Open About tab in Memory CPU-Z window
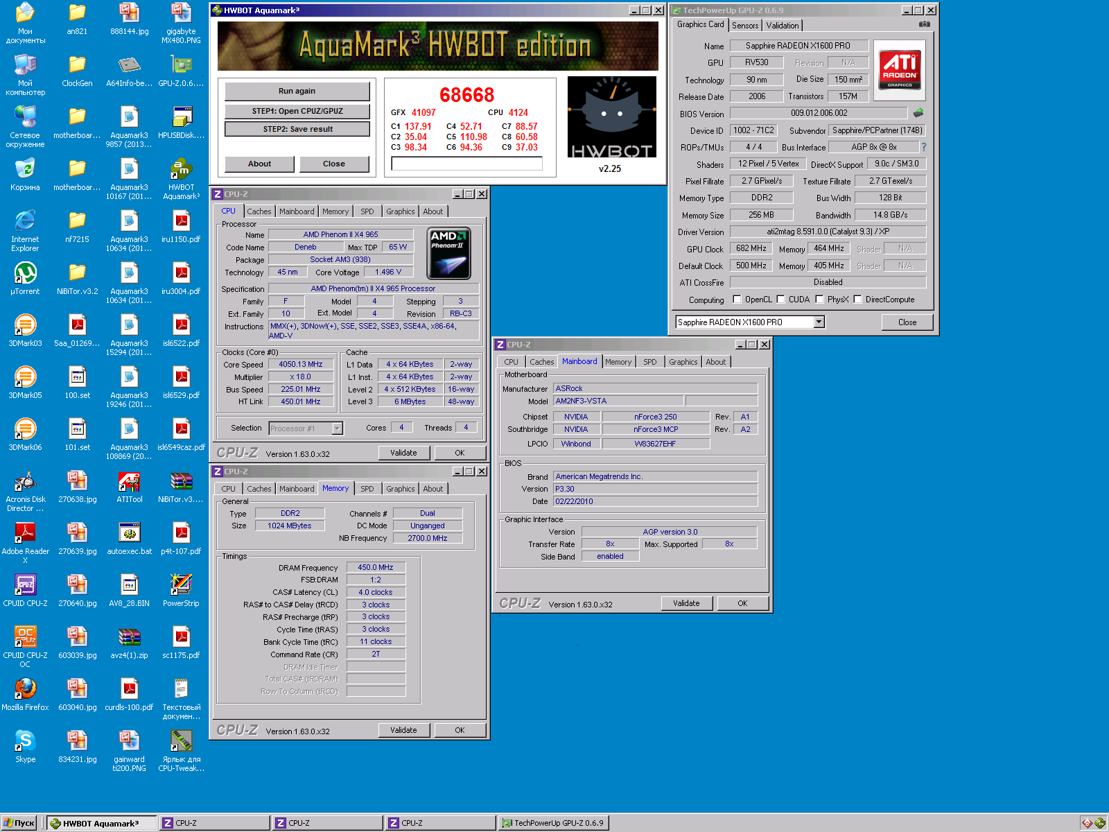The height and width of the screenshot is (832, 1109). coord(433,489)
